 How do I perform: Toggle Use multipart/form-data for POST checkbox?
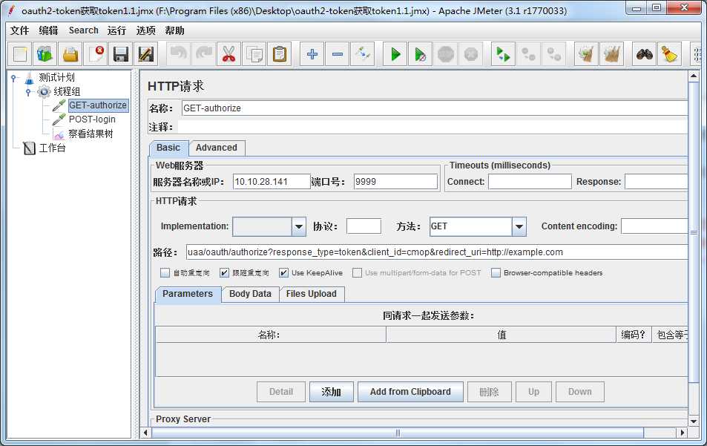click(357, 273)
